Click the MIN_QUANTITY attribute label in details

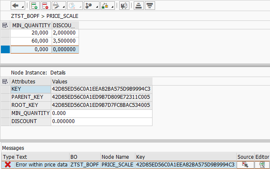(31, 113)
